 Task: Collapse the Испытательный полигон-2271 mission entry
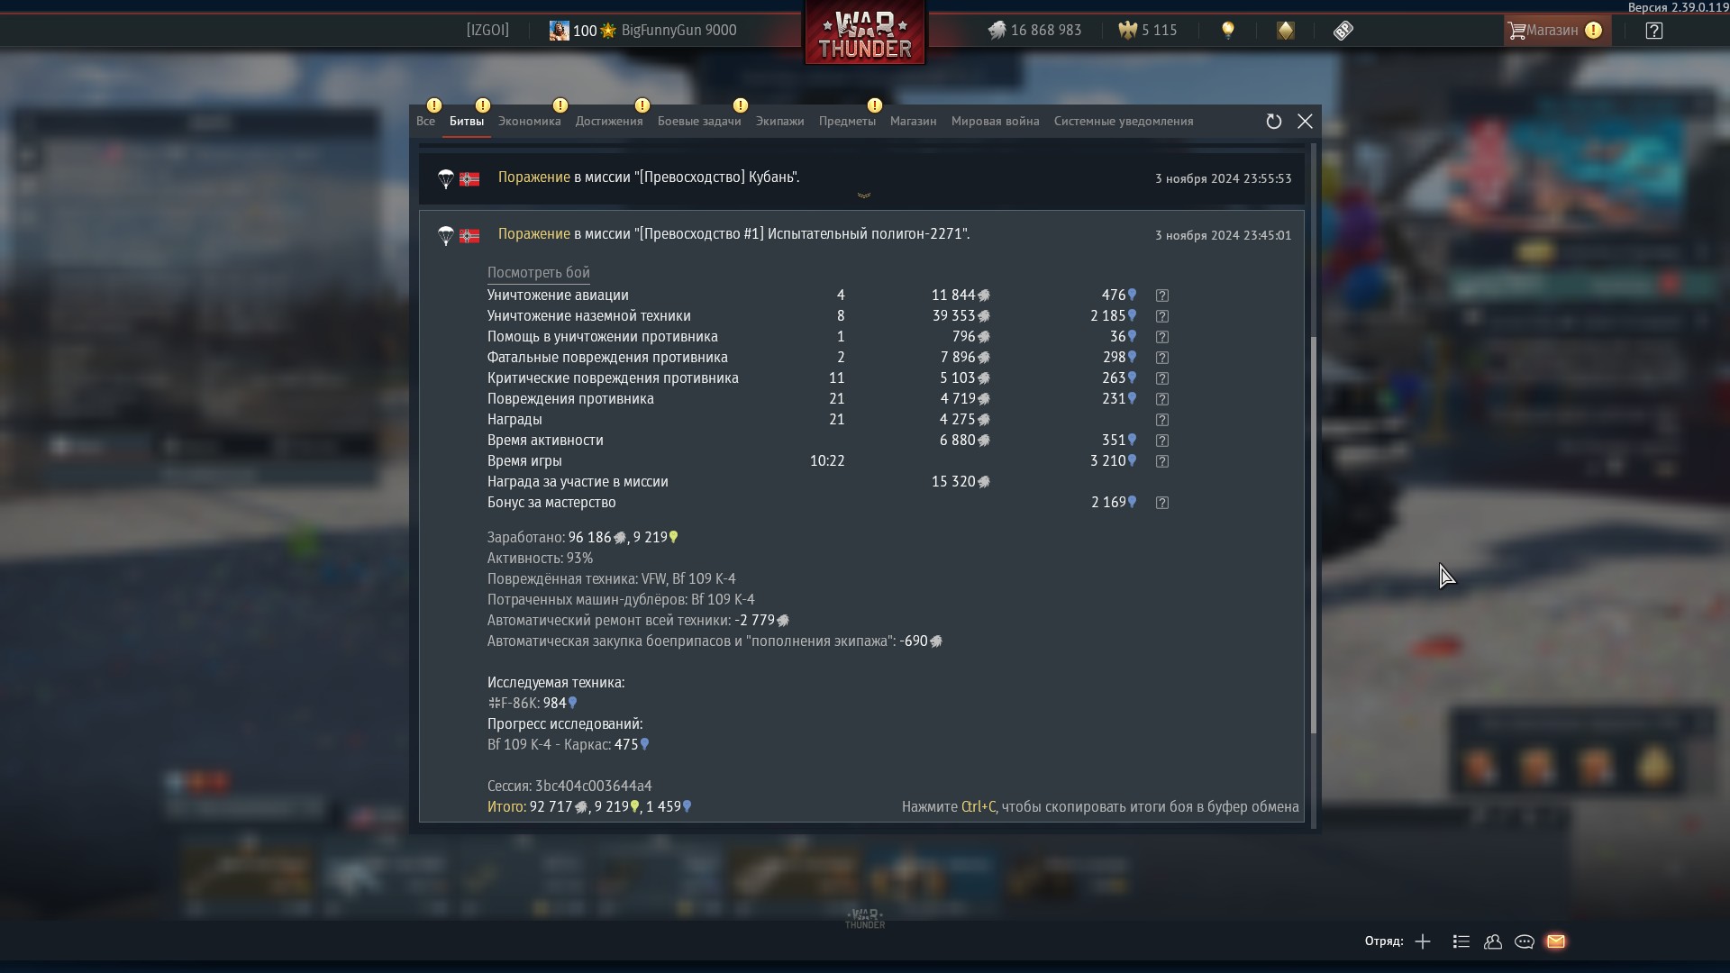(862, 235)
